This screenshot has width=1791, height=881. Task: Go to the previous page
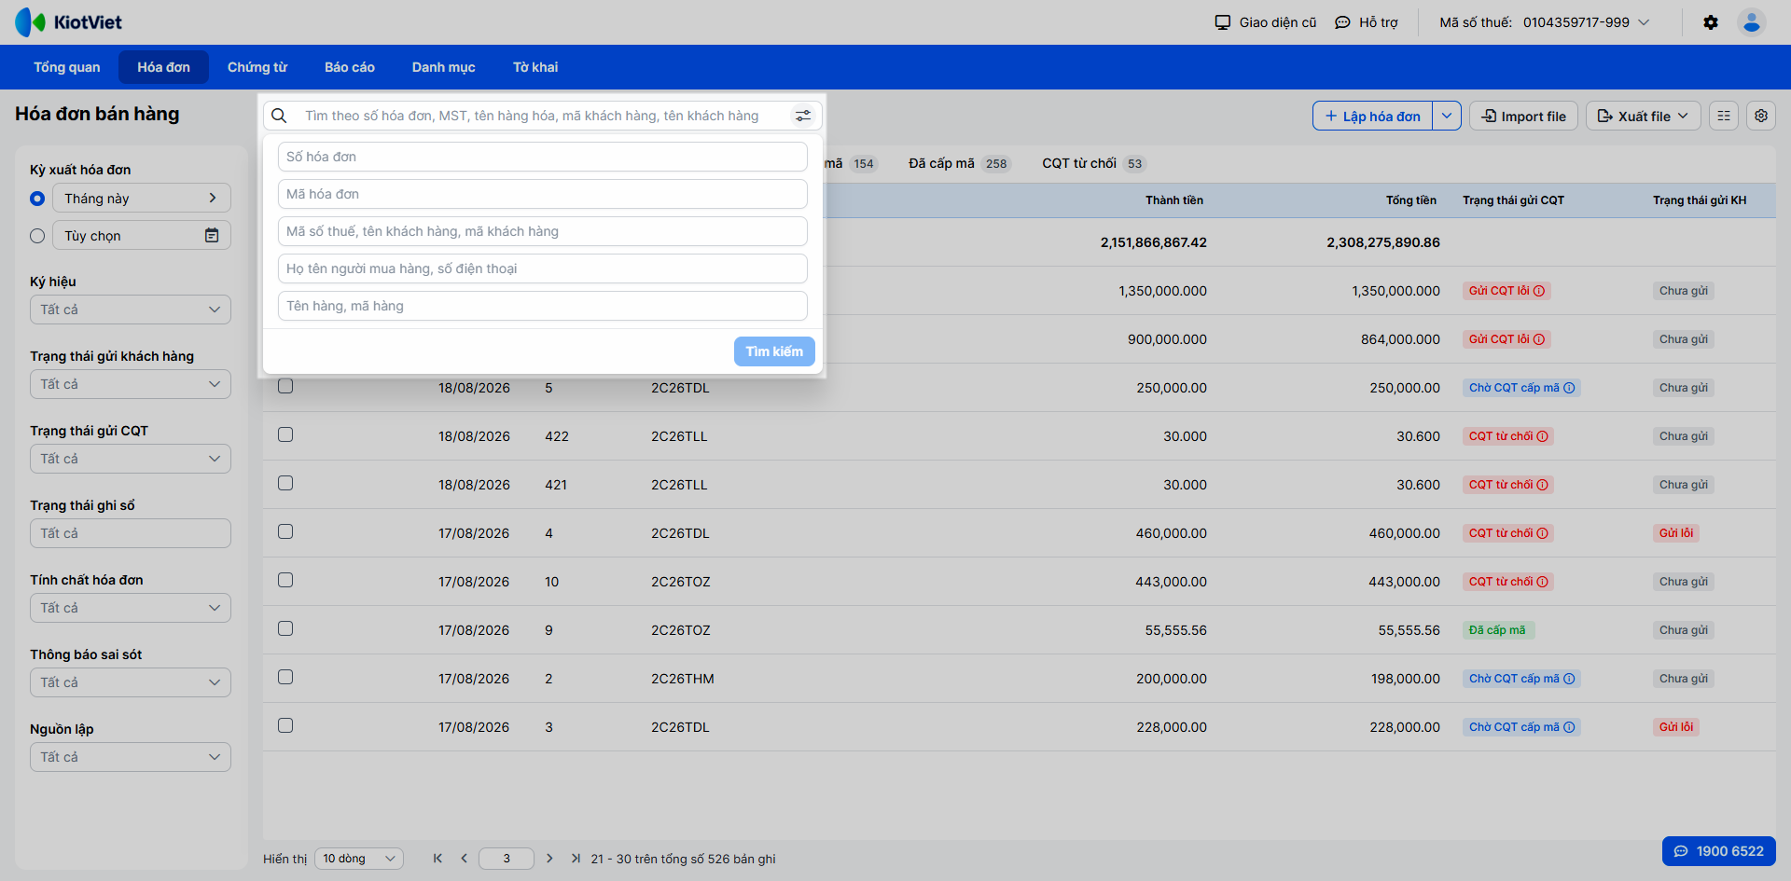coord(464,859)
